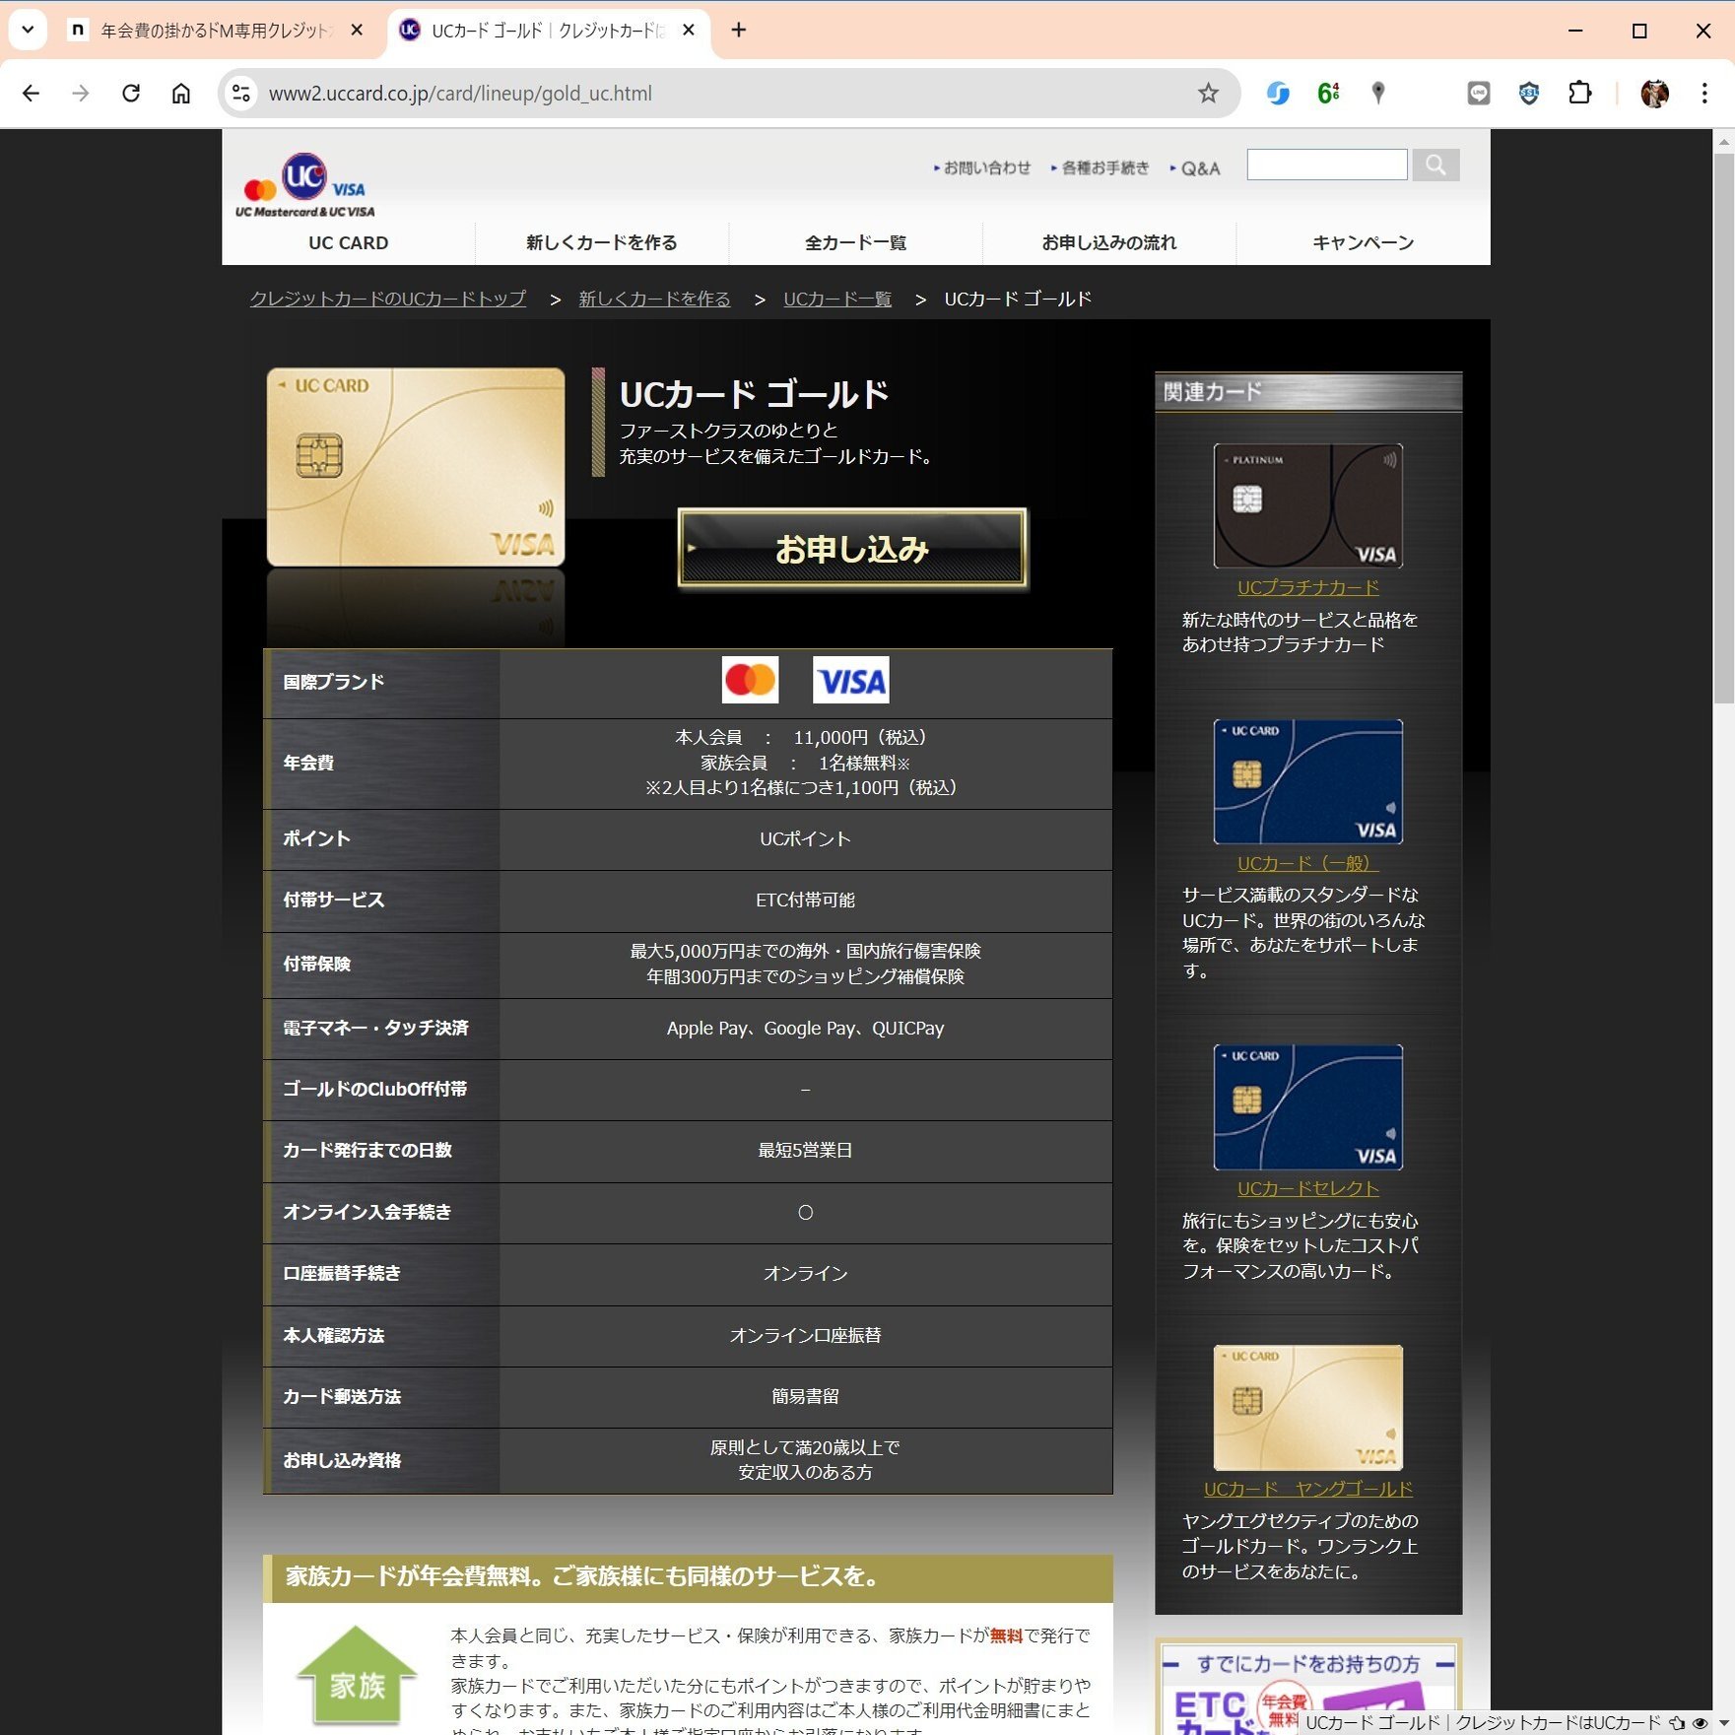Viewport: 1735px width, 1735px height.
Task: Click the UCカード（一般） card image
Action: (1307, 782)
